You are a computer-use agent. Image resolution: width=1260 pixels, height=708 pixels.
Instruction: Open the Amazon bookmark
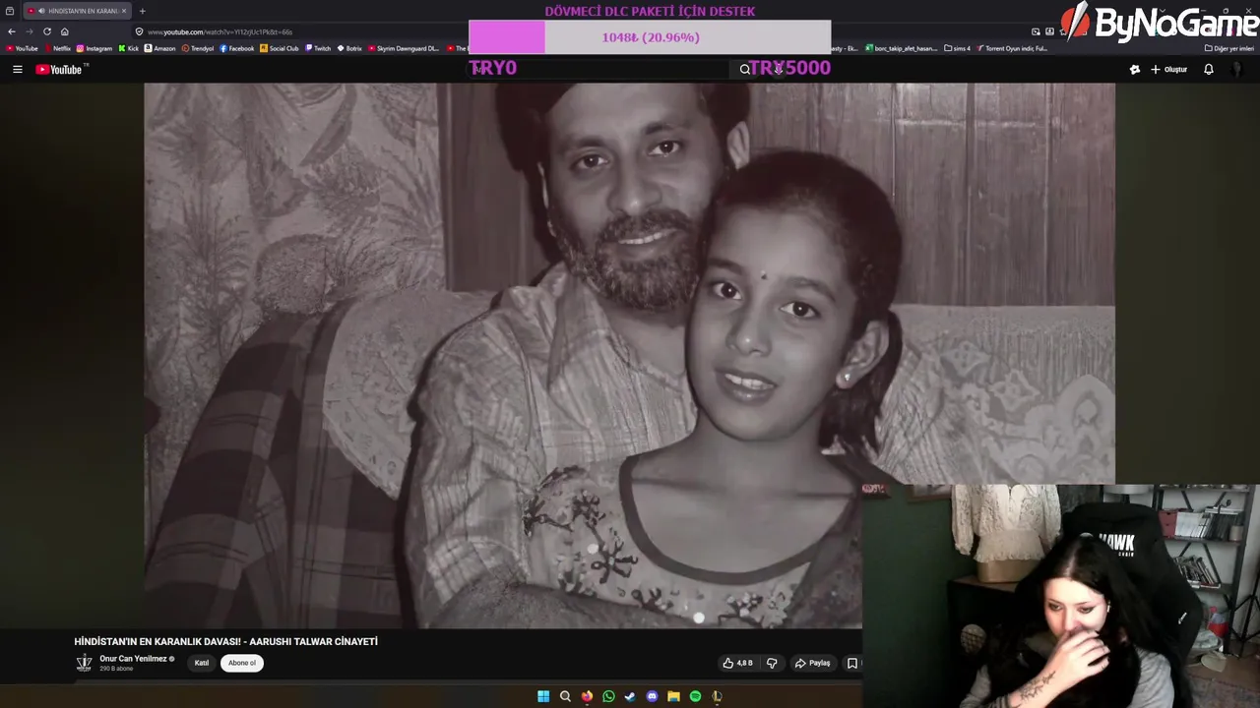pyautogui.click(x=159, y=48)
